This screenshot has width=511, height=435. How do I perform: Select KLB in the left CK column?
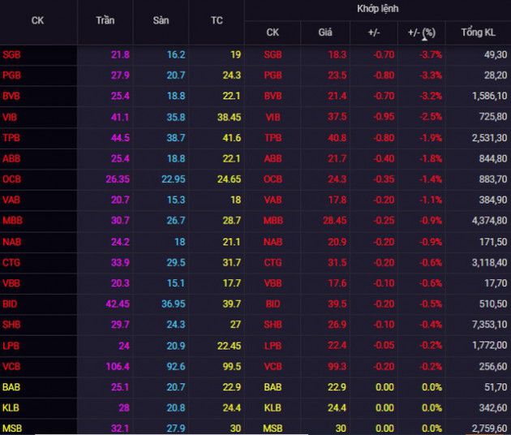click(x=11, y=407)
